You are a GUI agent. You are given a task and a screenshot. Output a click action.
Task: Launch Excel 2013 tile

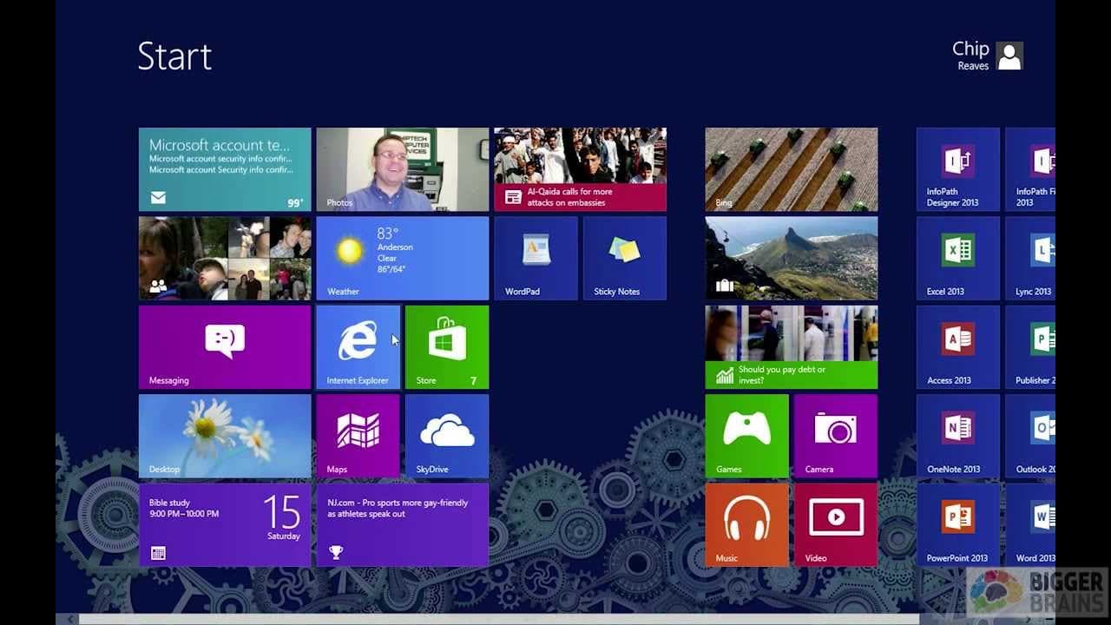click(958, 259)
